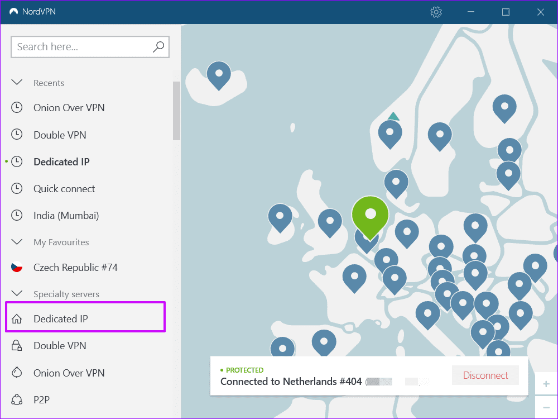Click the P2P sharing icon
This screenshot has height=419, width=558.
coord(17,399)
